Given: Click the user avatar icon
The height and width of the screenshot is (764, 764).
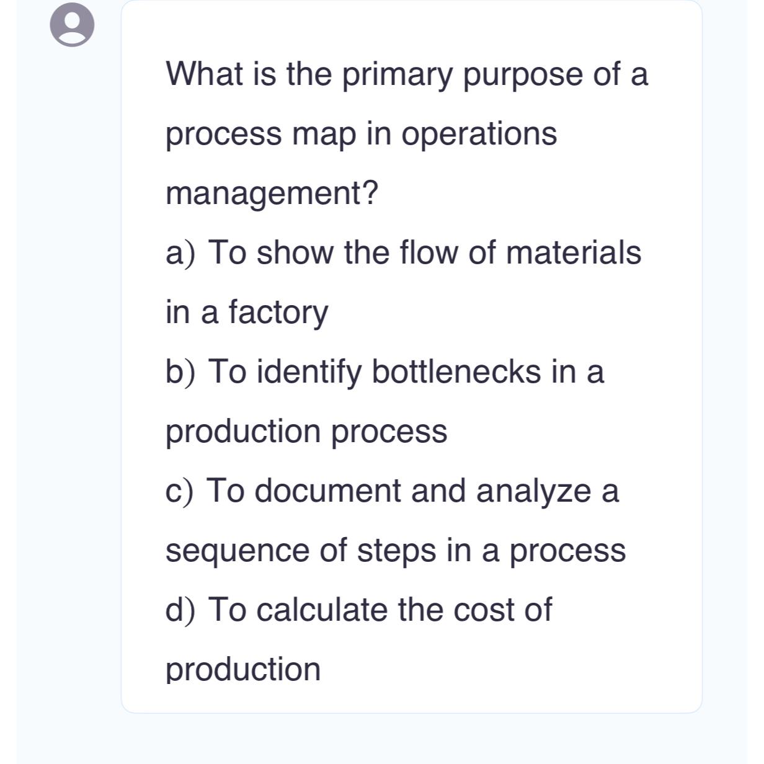Looking at the screenshot, I should [x=72, y=25].
